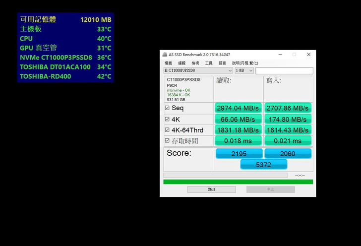Minimize the AS SSD Benchmark window
361x246 pixels.
281,54
